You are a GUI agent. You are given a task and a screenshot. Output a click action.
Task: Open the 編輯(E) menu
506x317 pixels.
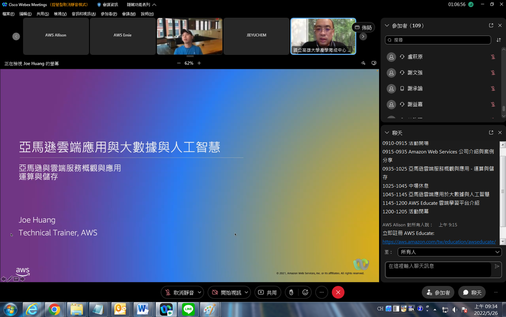click(x=25, y=14)
